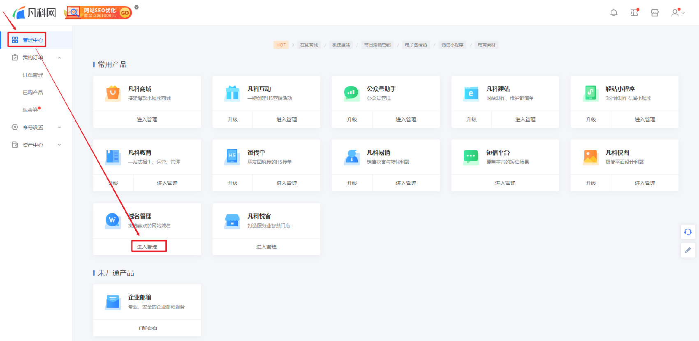Click the 微传单 H5 icon
The height and width of the screenshot is (341, 699).
click(232, 157)
